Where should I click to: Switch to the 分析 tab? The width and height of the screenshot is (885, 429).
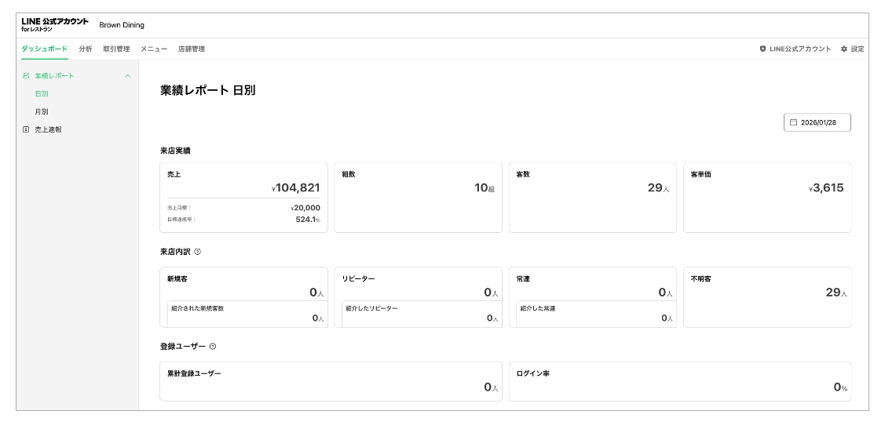click(85, 49)
